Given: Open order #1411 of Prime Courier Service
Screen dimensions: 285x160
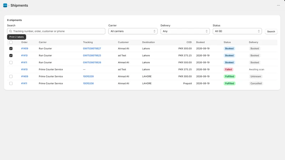Looking at the screenshot, I should point(24,84).
